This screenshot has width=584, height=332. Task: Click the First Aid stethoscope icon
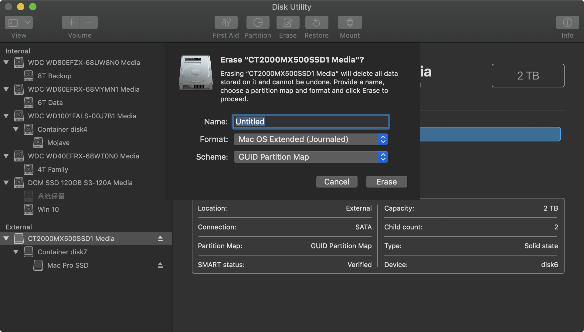pos(226,22)
